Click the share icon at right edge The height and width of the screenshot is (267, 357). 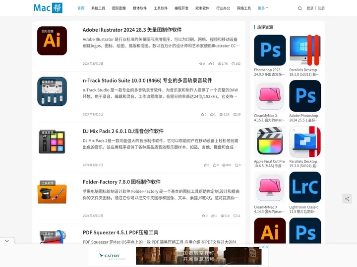pos(347,199)
